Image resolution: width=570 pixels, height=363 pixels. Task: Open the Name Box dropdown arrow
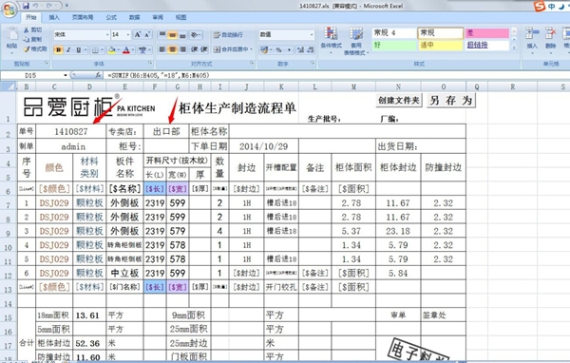point(66,75)
